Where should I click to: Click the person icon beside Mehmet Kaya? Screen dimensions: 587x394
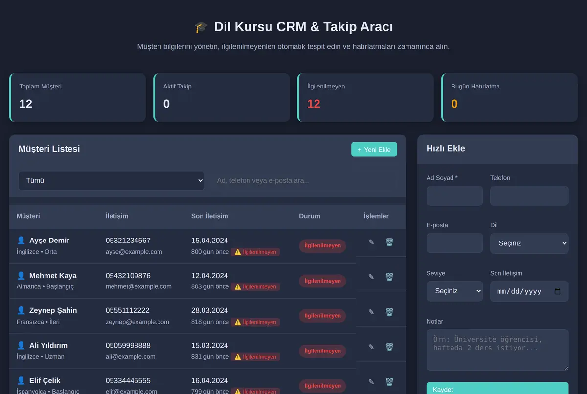[21, 275]
